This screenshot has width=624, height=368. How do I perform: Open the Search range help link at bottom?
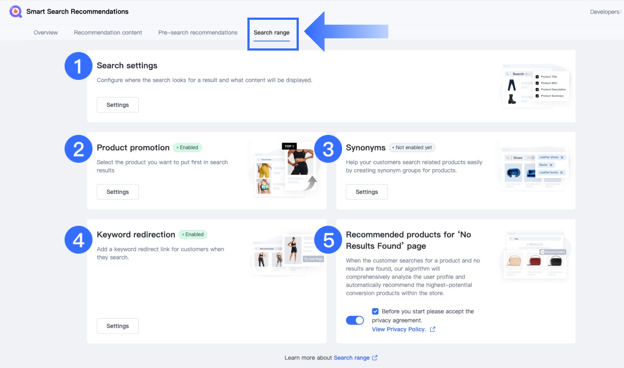point(352,358)
